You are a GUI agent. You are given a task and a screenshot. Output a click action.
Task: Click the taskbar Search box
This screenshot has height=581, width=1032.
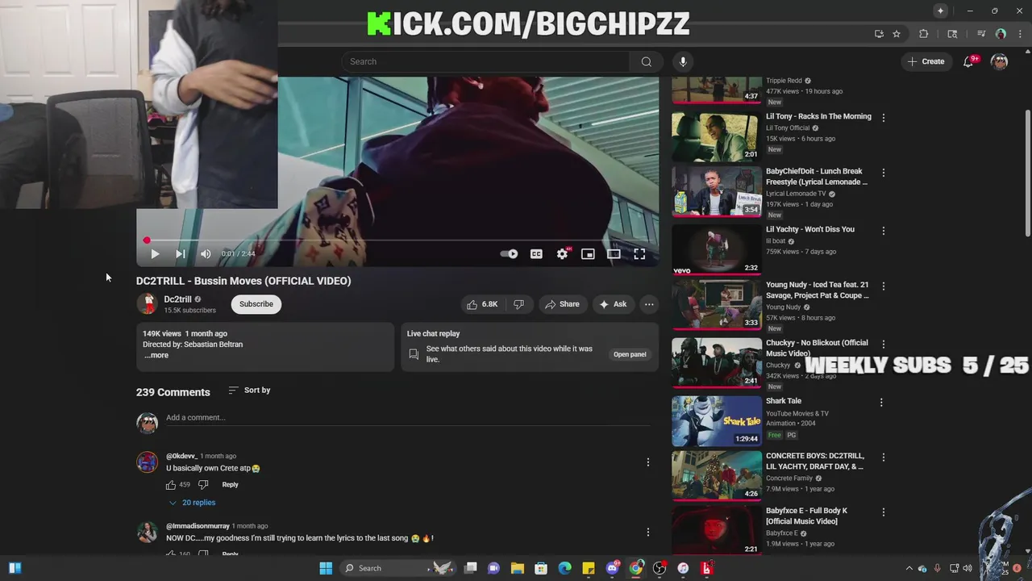point(397,568)
